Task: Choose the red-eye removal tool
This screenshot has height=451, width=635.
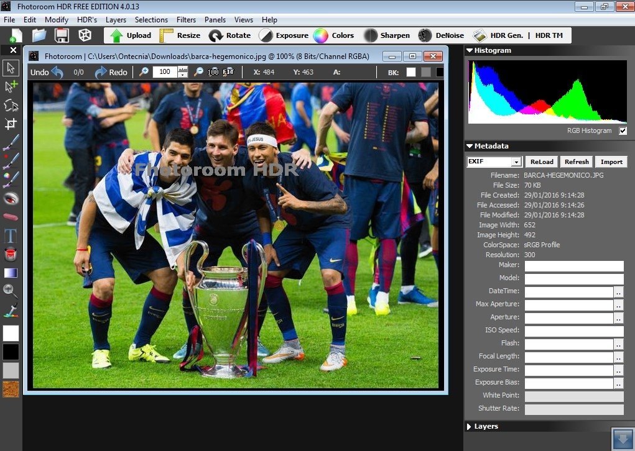Action: coord(11,198)
